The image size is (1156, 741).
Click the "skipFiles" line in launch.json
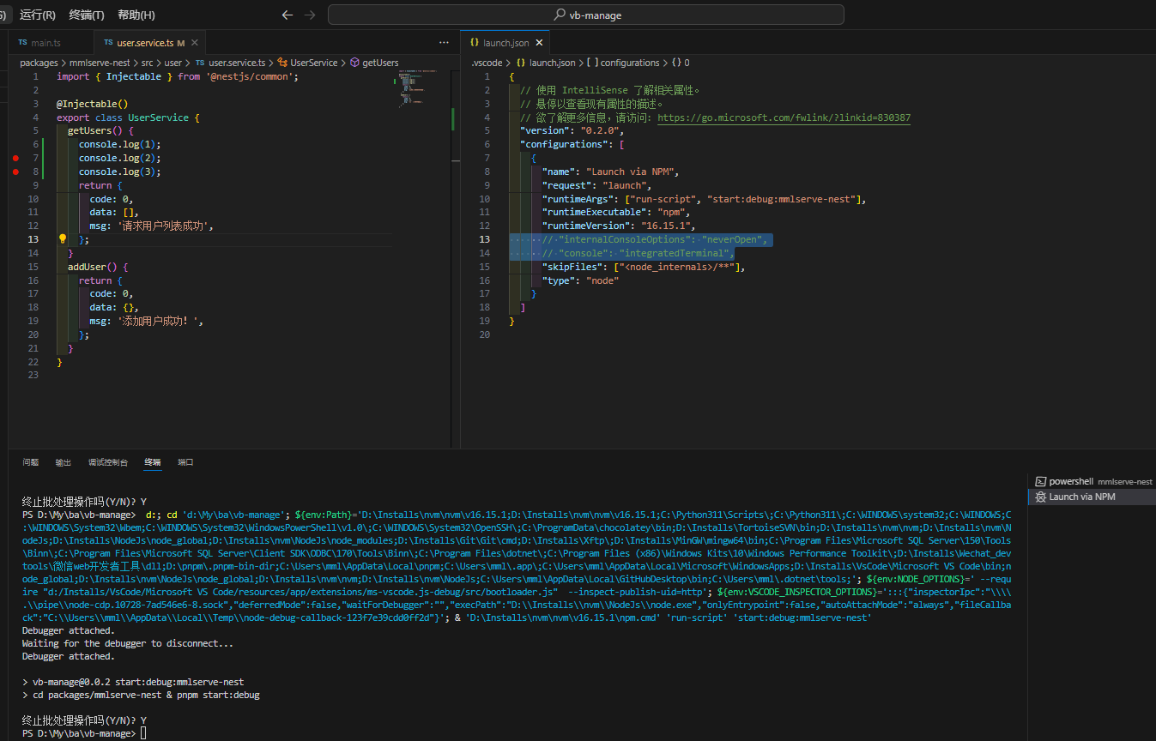click(644, 267)
